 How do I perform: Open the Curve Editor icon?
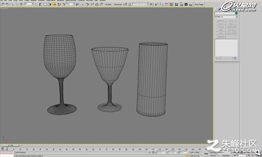coord(167,5)
